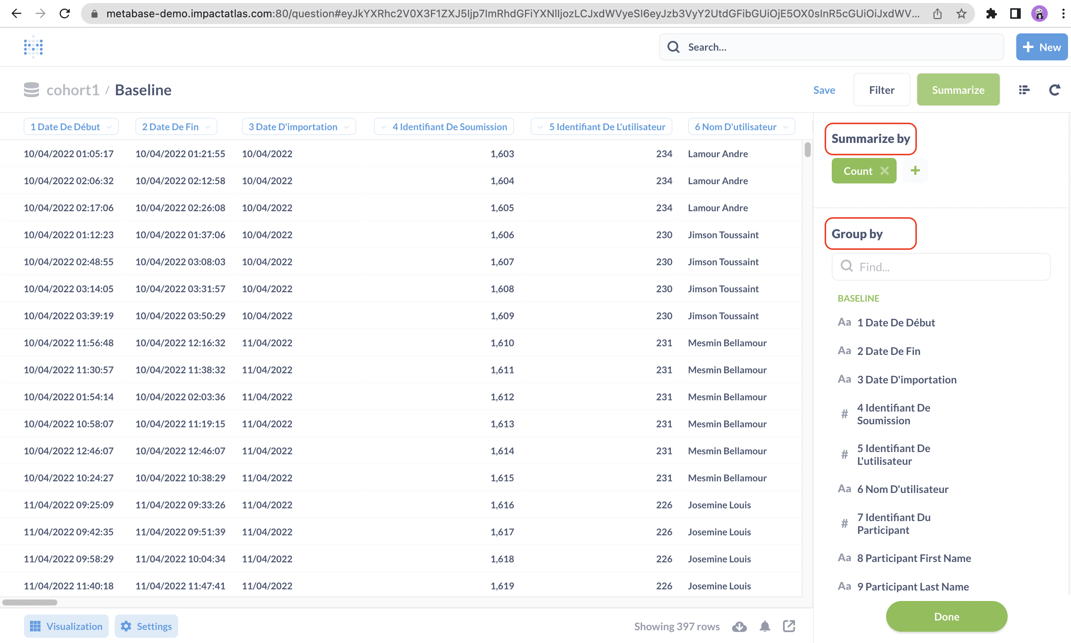Click the refresh query icon

pyautogui.click(x=1054, y=90)
